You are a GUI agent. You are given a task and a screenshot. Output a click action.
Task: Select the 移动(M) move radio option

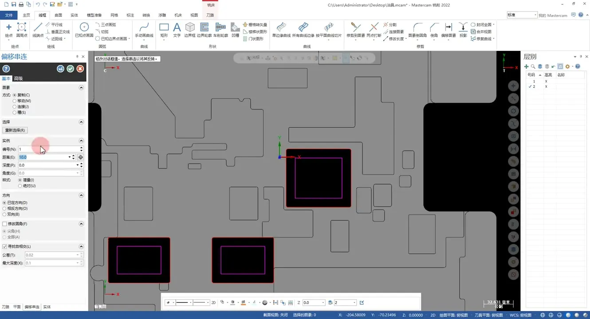(15, 101)
